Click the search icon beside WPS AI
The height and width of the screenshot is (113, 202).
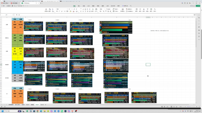[x=131, y=6]
